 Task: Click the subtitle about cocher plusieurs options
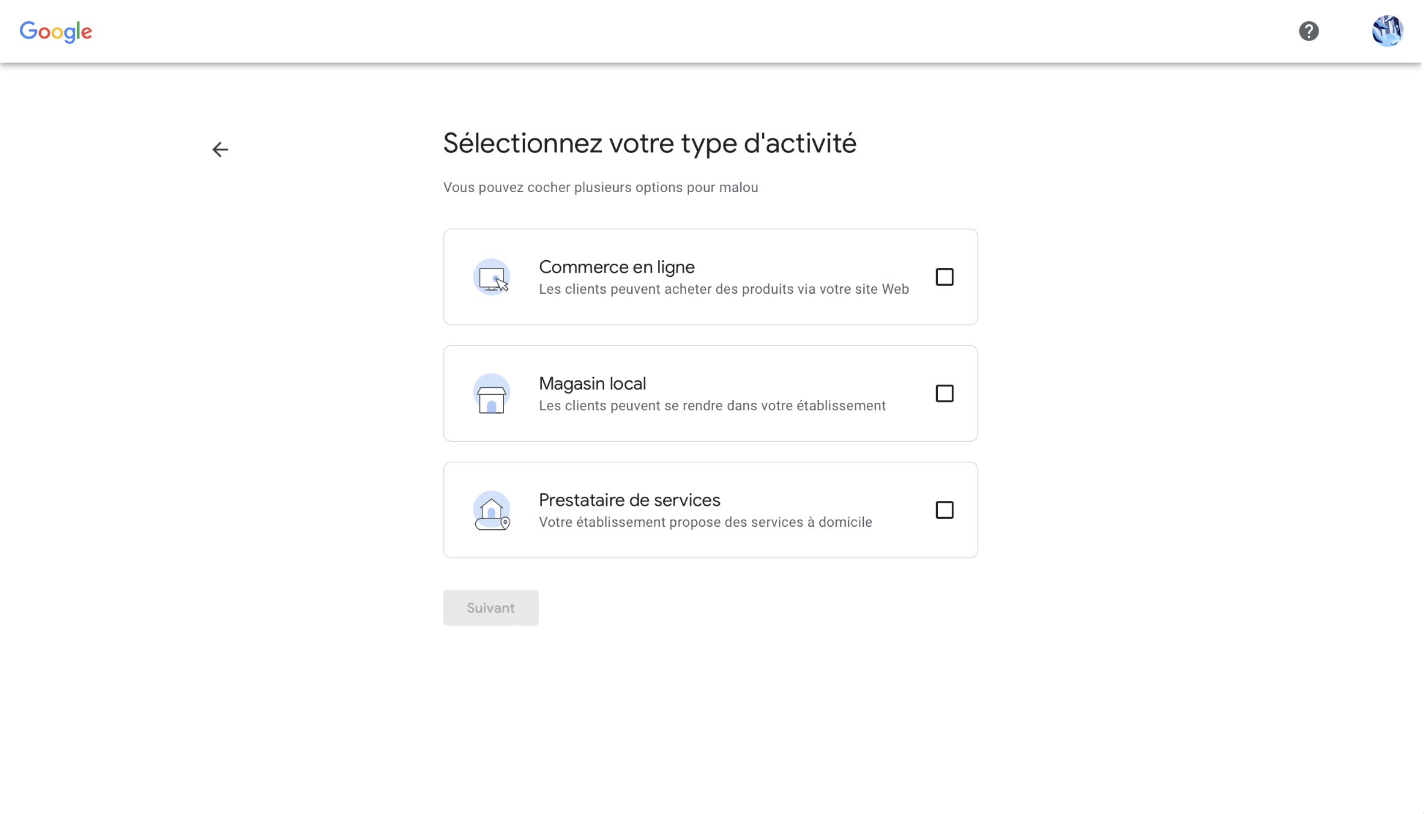601,188
